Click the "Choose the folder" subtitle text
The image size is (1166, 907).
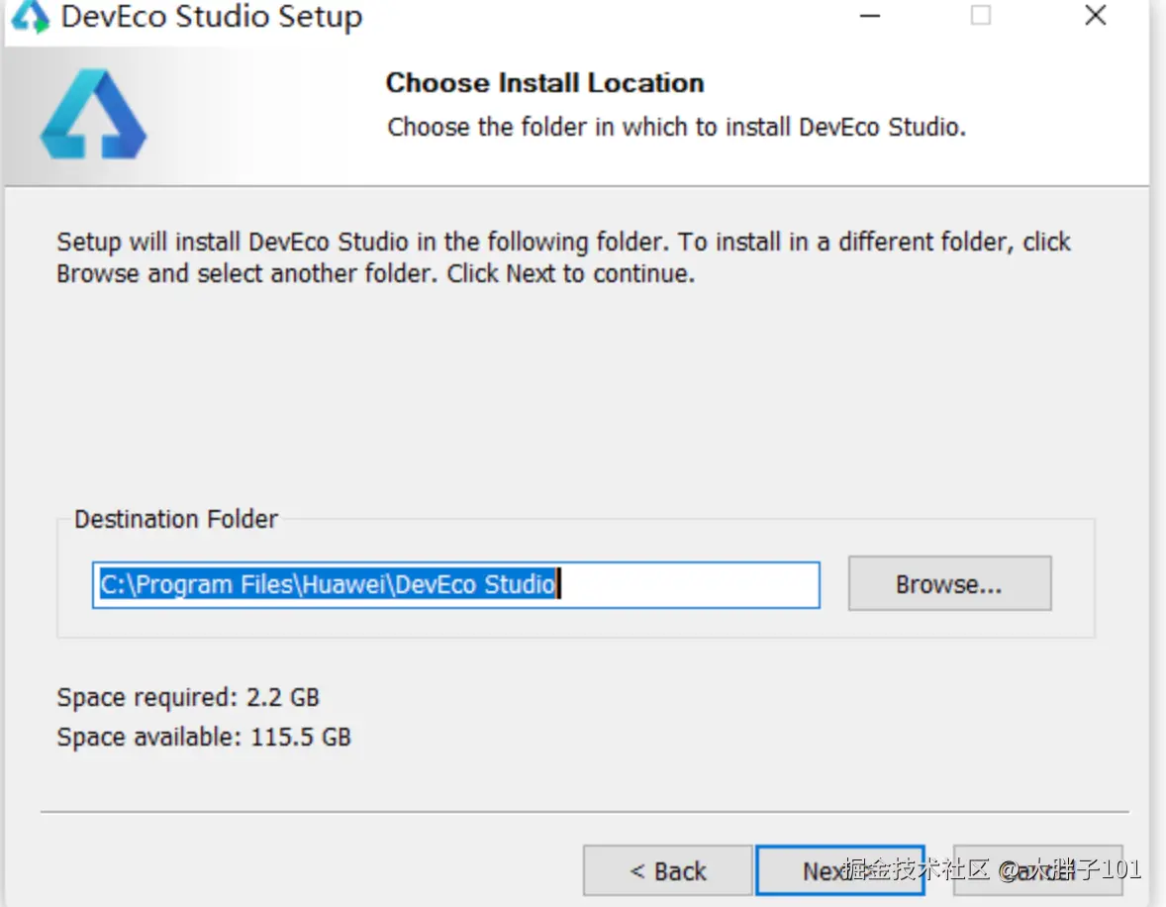676,128
